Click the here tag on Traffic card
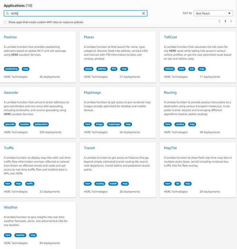 (8, 184)
